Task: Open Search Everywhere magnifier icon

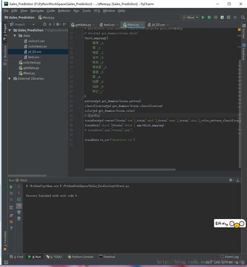Action: 243,18
